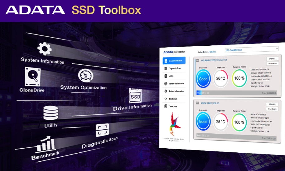Image resolution: width=285 pixels, height=171 pixels.
Task: Click the 26 °C temperature gauge
Action: [x=221, y=78]
